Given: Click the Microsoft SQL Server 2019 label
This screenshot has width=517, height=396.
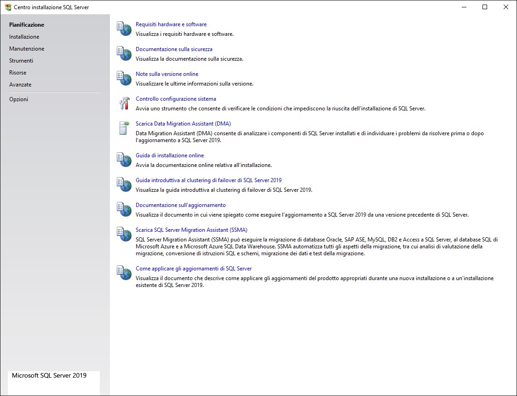Looking at the screenshot, I should coord(49,375).
